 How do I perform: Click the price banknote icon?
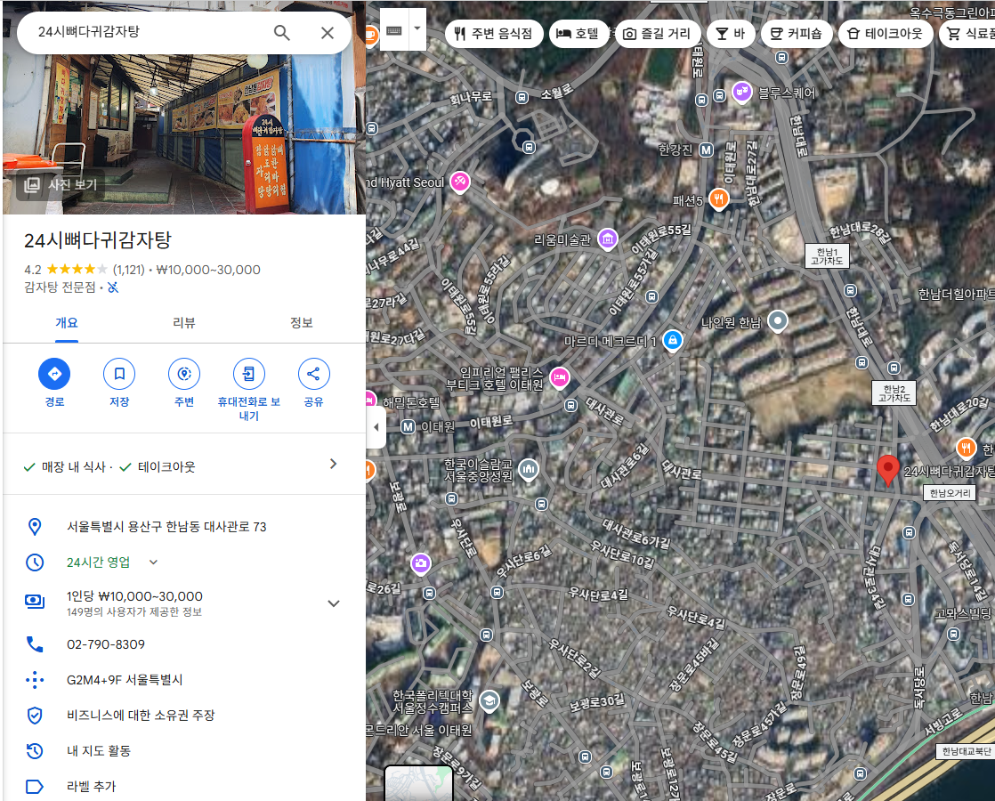35,601
